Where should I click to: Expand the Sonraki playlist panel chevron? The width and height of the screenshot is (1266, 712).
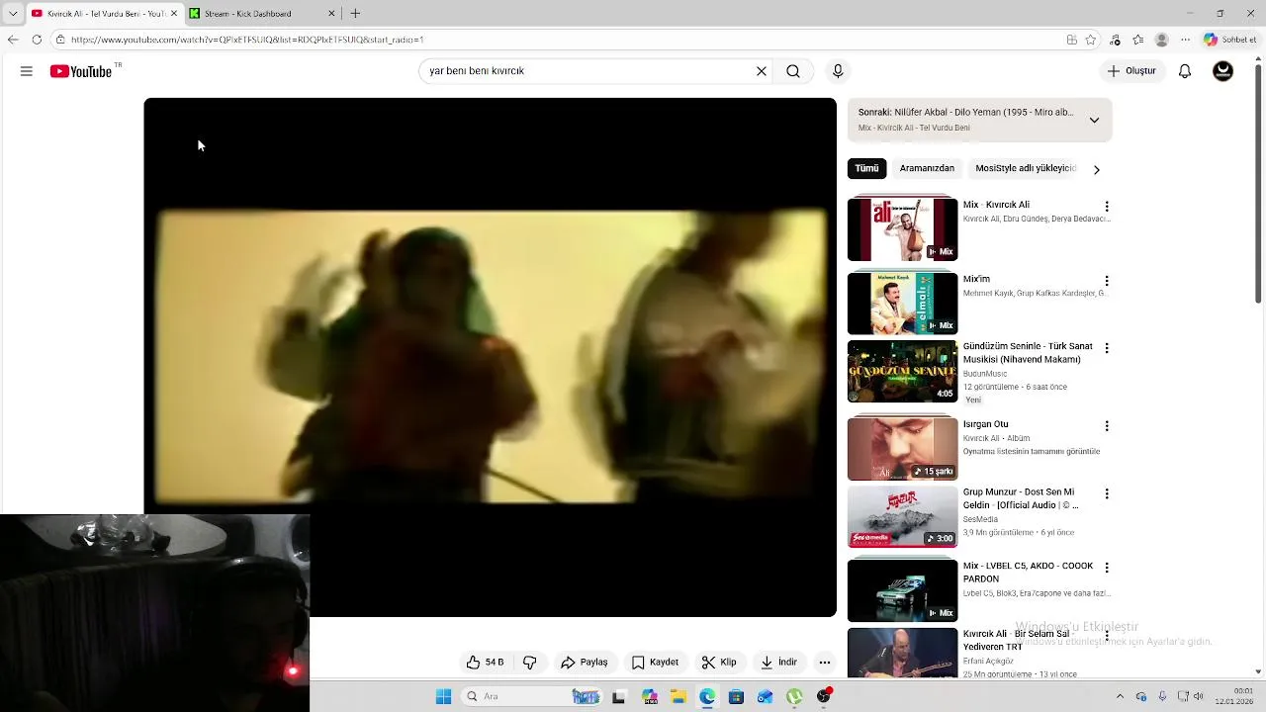1094,120
